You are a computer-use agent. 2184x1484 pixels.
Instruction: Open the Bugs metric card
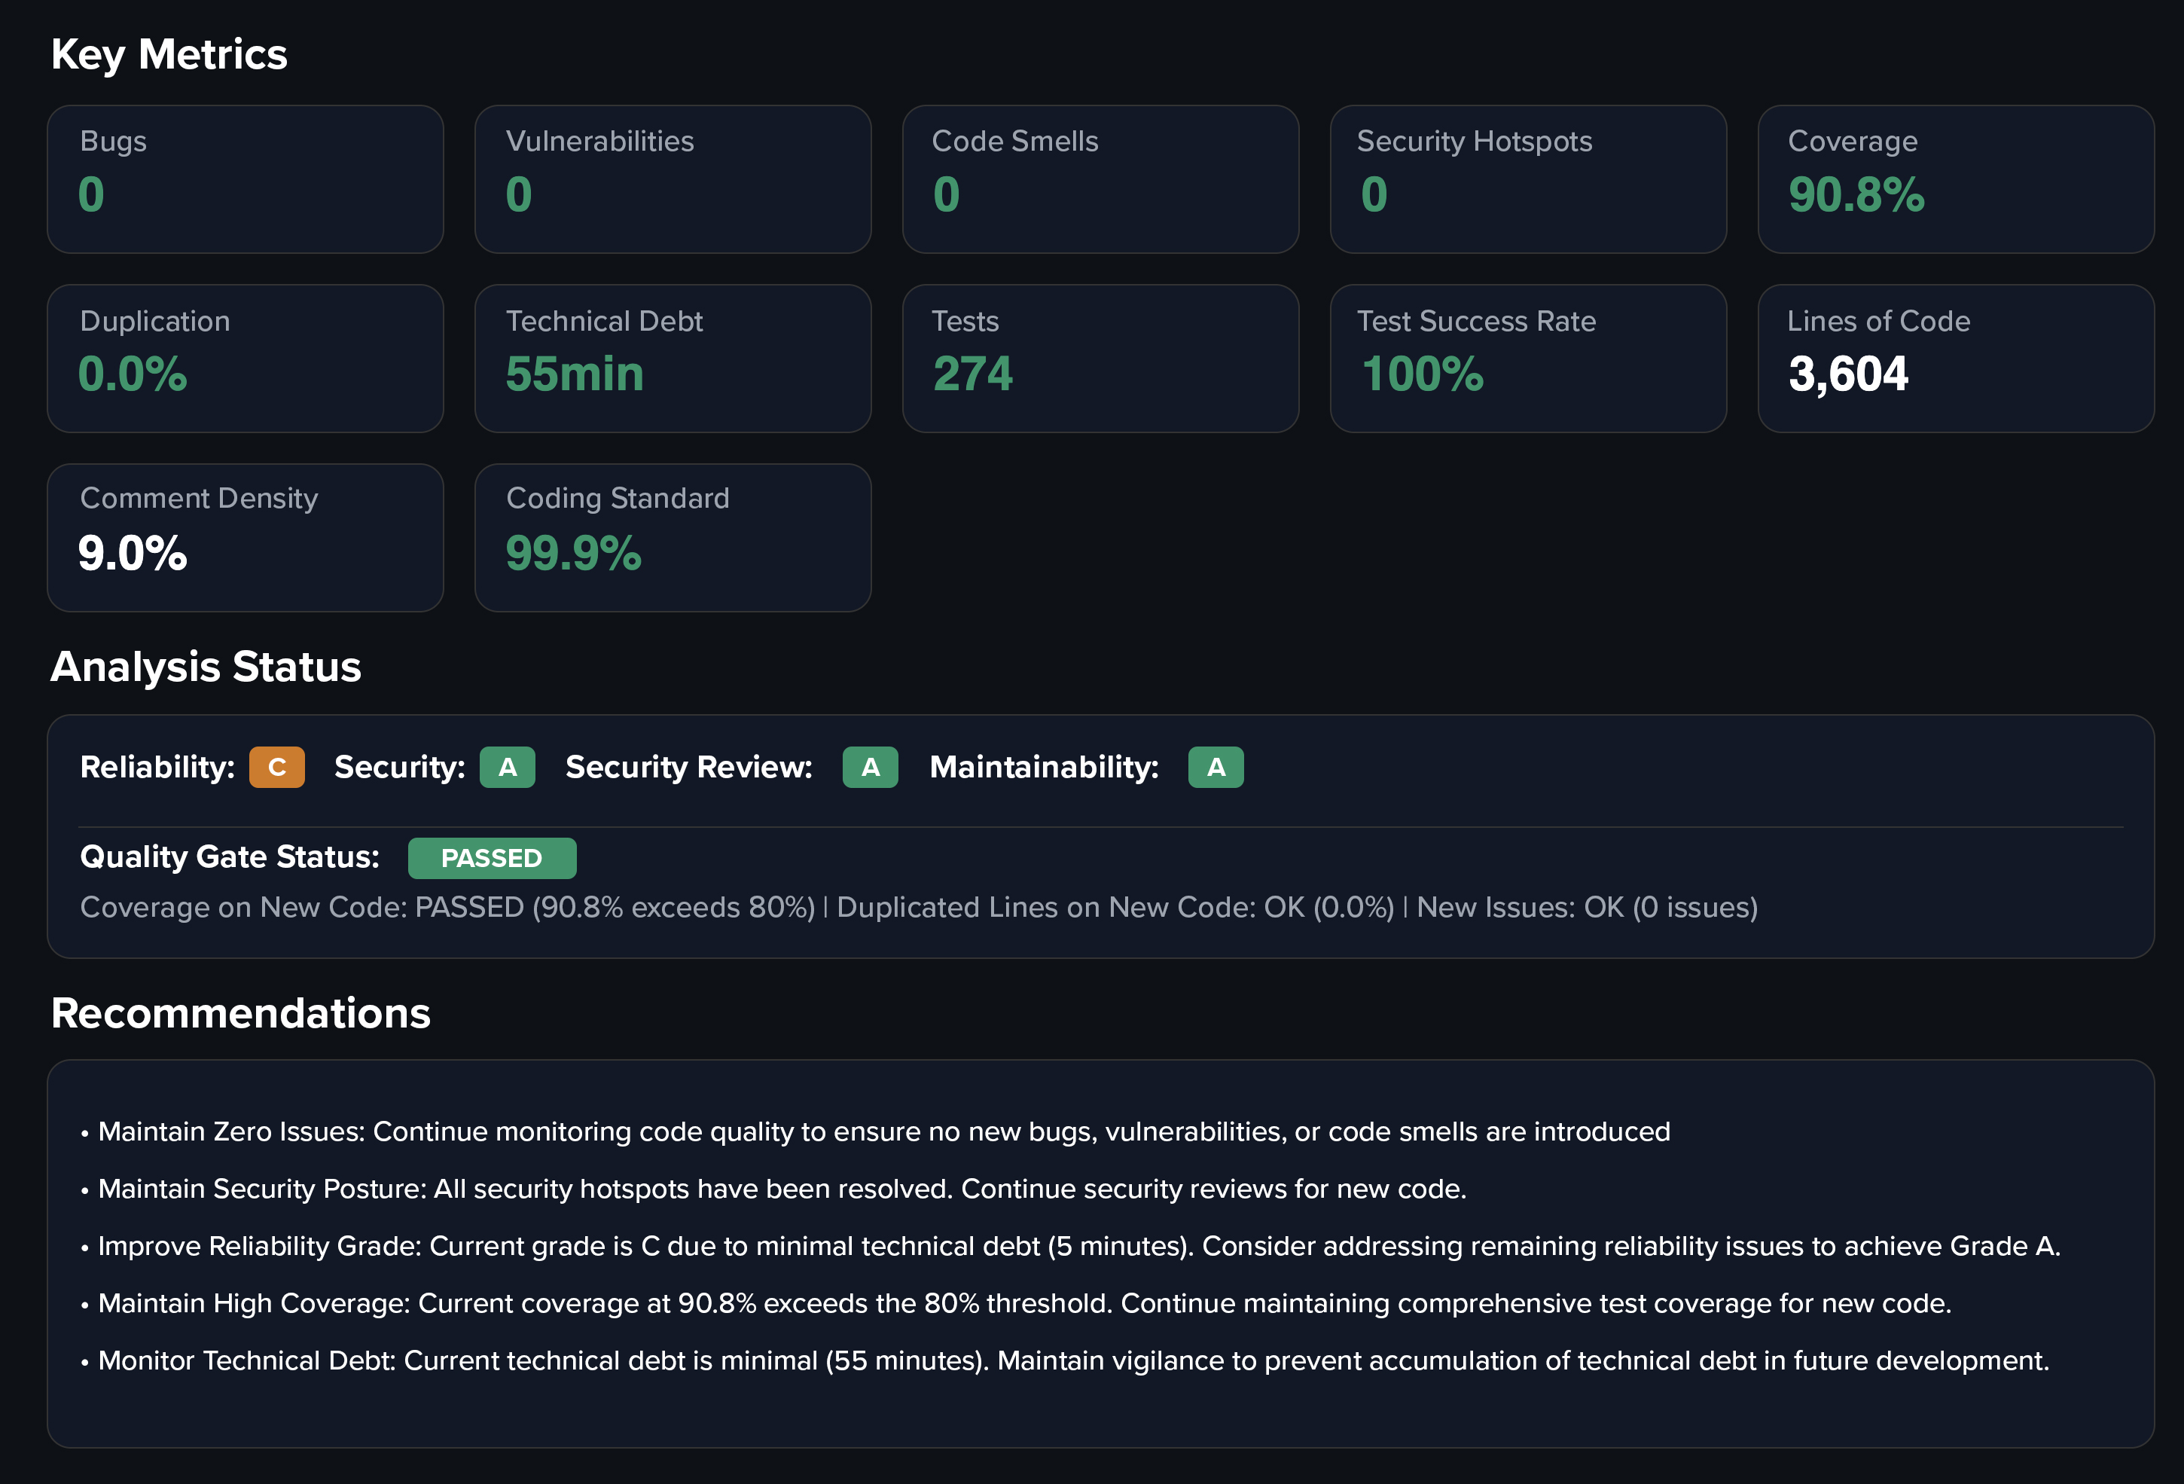[x=246, y=179]
